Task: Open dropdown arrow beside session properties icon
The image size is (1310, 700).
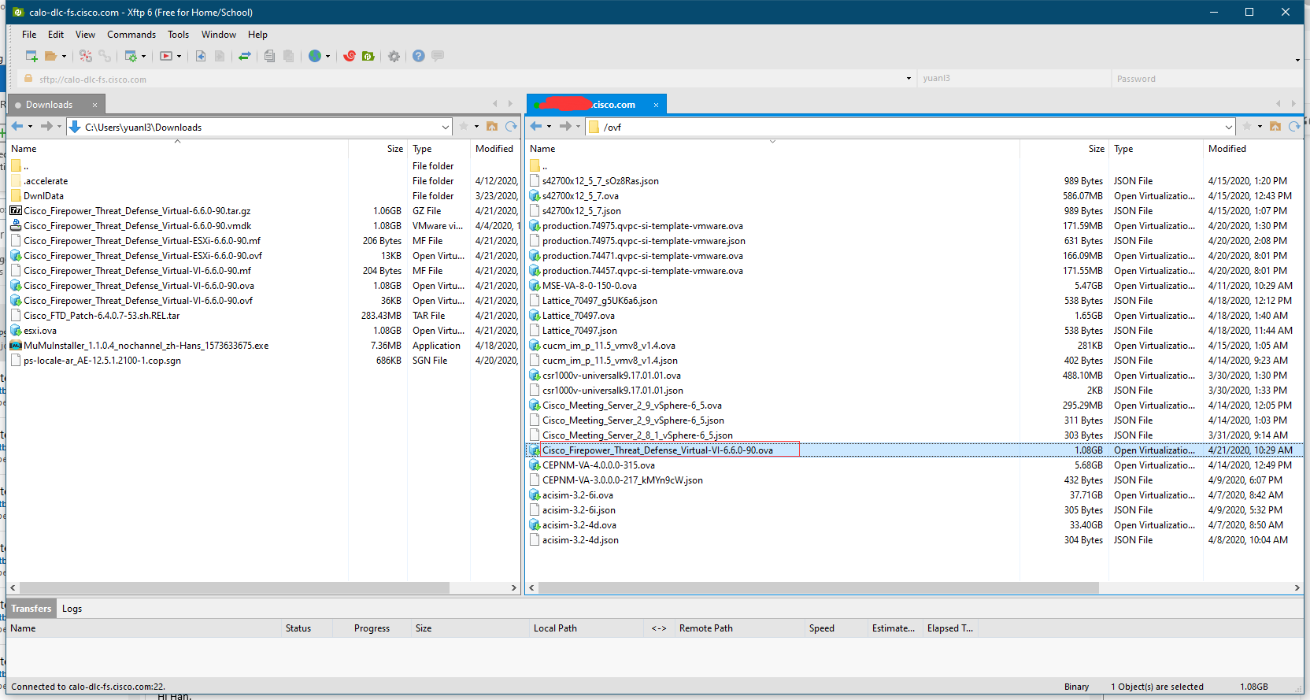Action: click(x=143, y=57)
